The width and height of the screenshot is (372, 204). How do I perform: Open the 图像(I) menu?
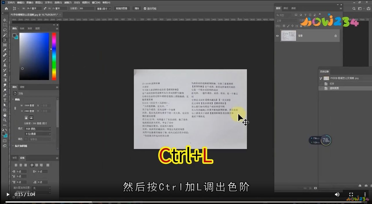[x=30, y=3]
